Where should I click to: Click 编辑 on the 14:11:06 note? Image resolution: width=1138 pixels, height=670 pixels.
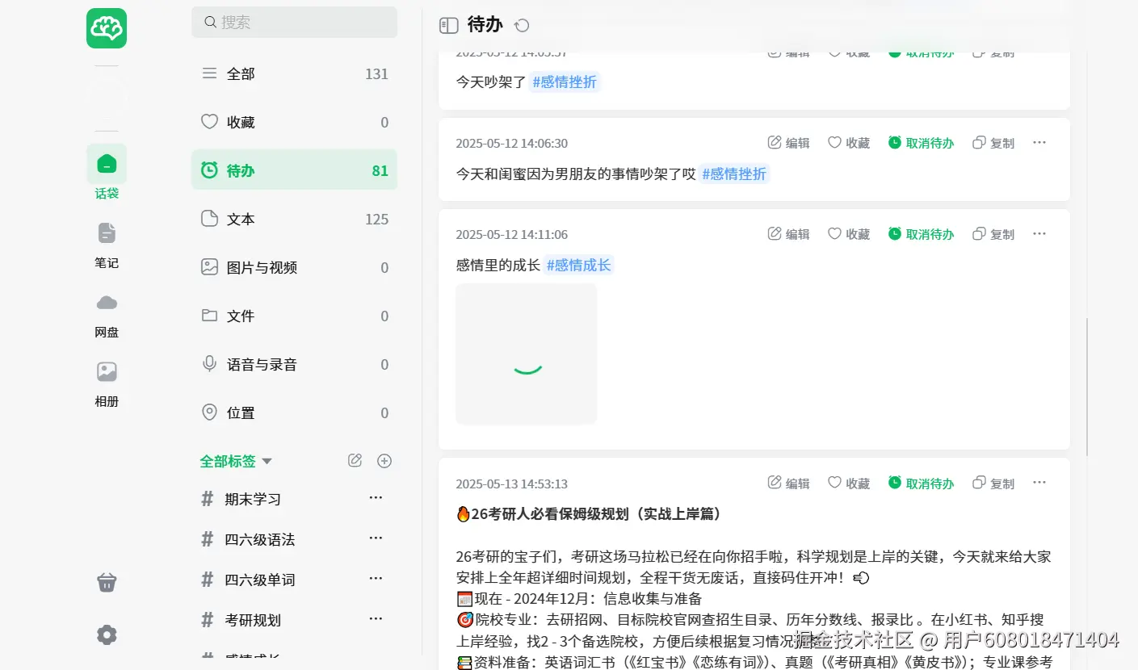point(788,234)
